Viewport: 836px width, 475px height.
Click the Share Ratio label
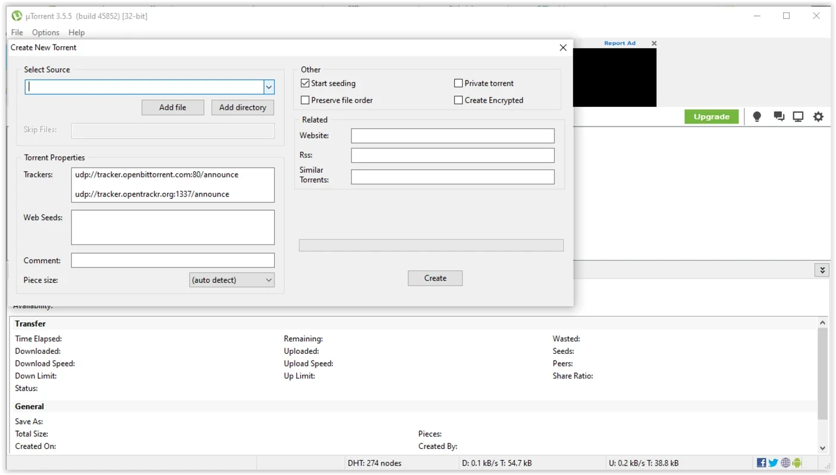573,376
